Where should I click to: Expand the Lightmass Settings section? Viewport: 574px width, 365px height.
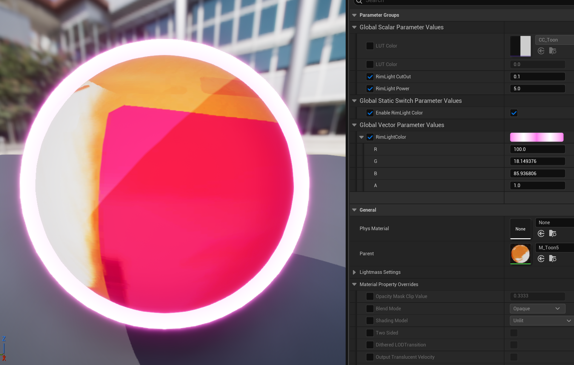(354, 272)
